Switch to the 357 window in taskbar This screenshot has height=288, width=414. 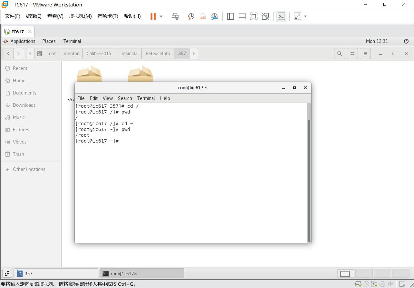[x=56, y=273]
